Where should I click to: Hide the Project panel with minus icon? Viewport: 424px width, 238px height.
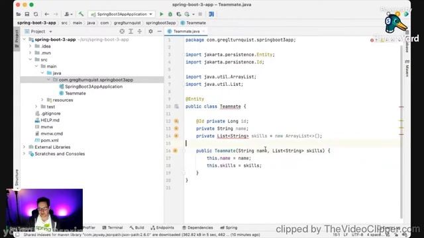click(x=160, y=32)
